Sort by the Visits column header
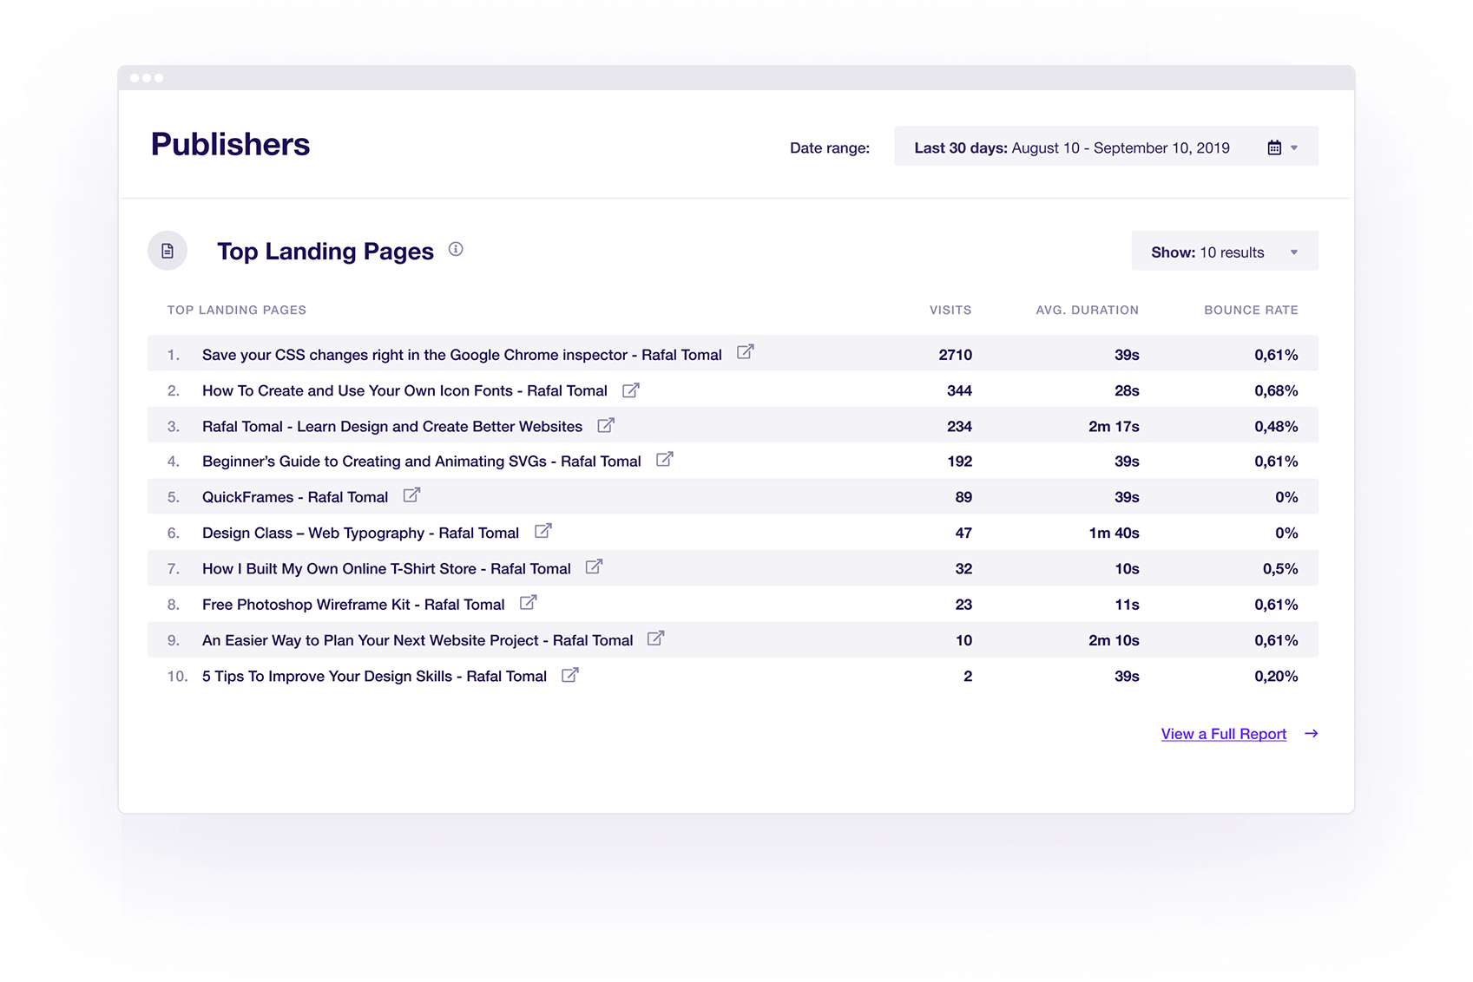This screenshot has height=982, width=1473. (x=950, y=310)
